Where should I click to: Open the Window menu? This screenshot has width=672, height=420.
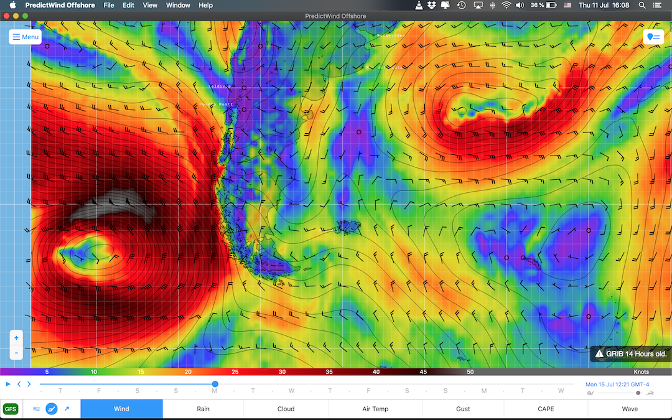point(178,5)
